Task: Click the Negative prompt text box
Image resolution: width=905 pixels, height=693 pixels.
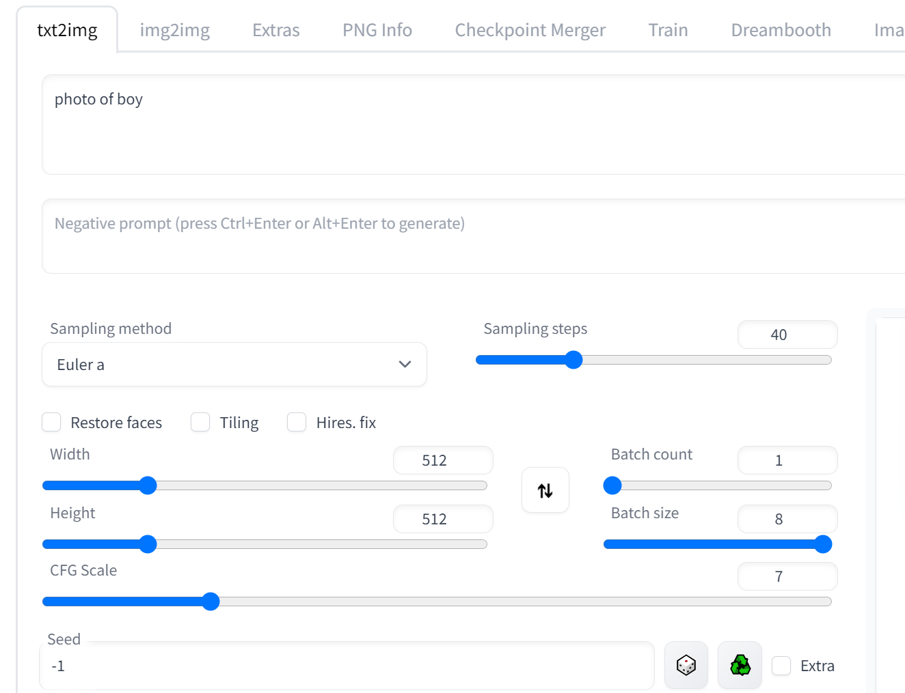Action: pyautogui.click(x=472, y=236)
